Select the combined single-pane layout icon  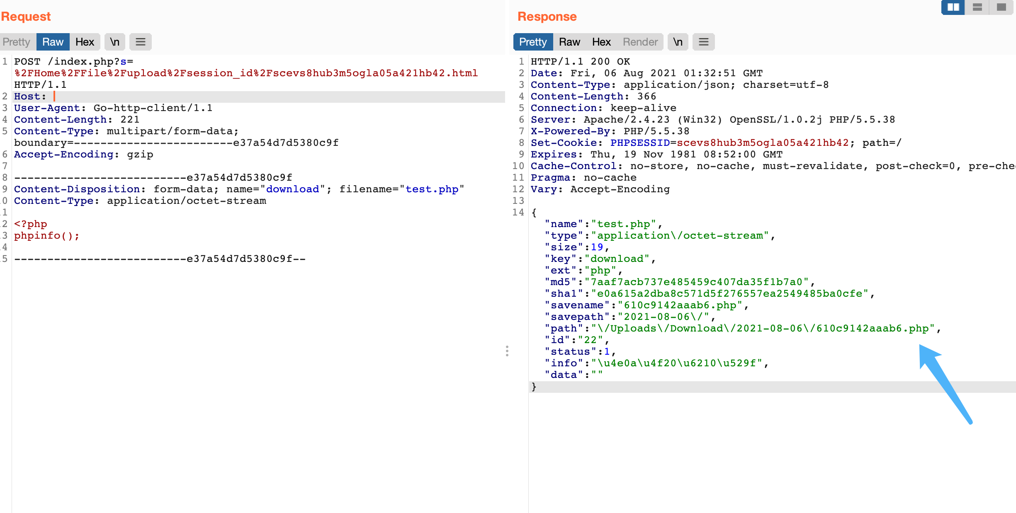point(1001,7)
